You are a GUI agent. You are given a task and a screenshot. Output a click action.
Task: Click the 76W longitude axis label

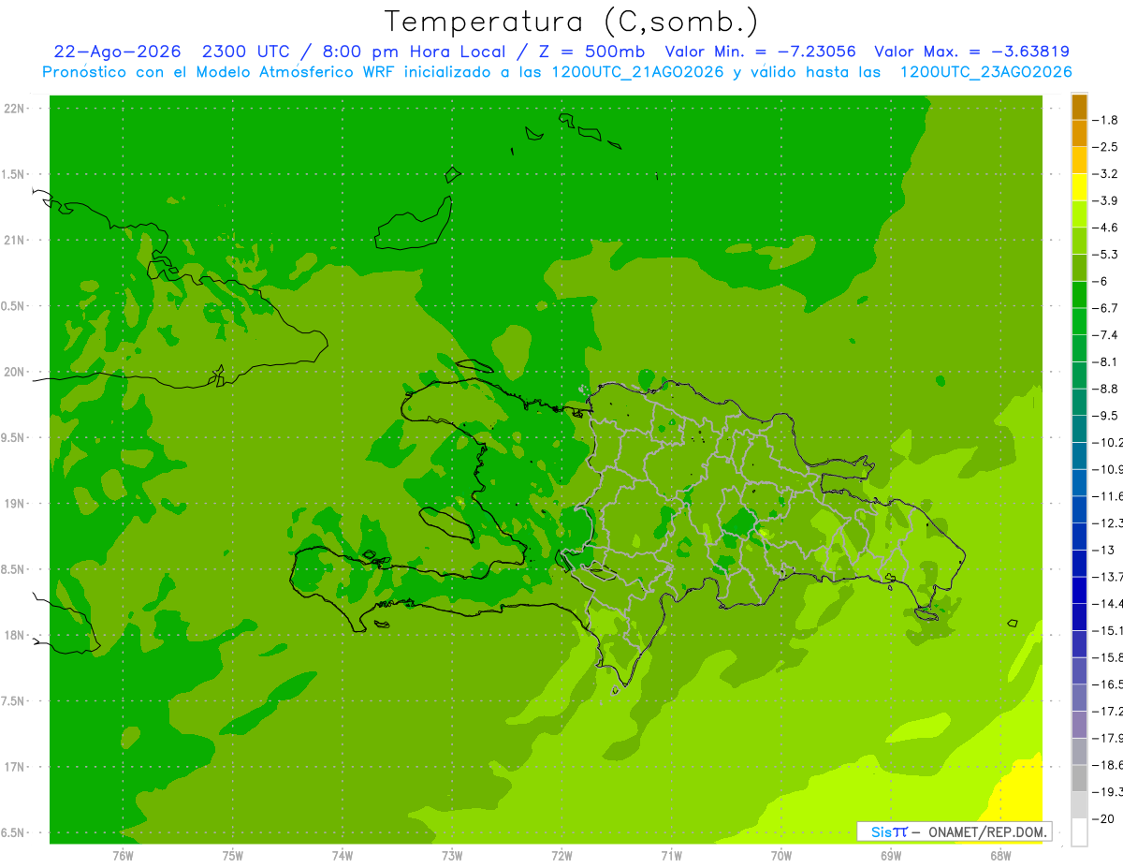[x=123, y=855]
